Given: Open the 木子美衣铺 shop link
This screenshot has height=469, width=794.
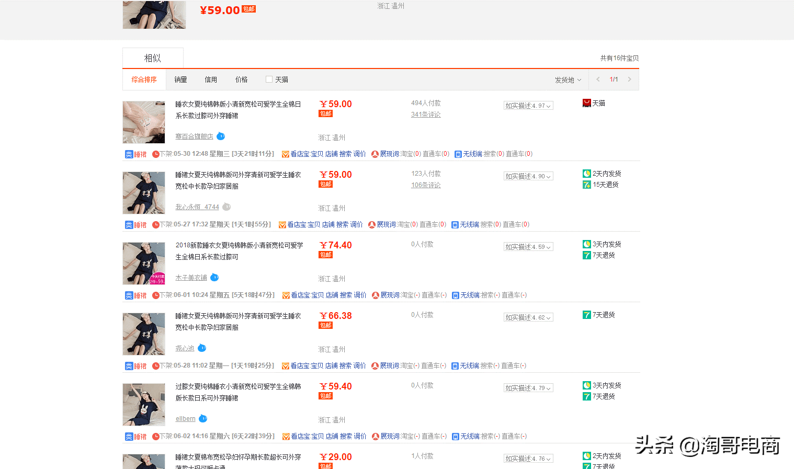Looking at the screenshot, I should click(x=191, y=278).
